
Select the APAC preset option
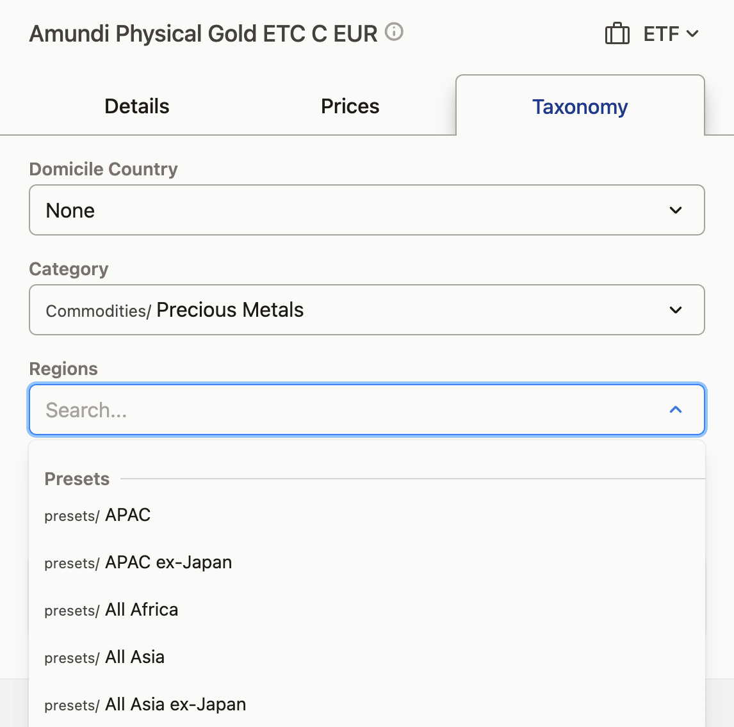click(x=128, y=515)
